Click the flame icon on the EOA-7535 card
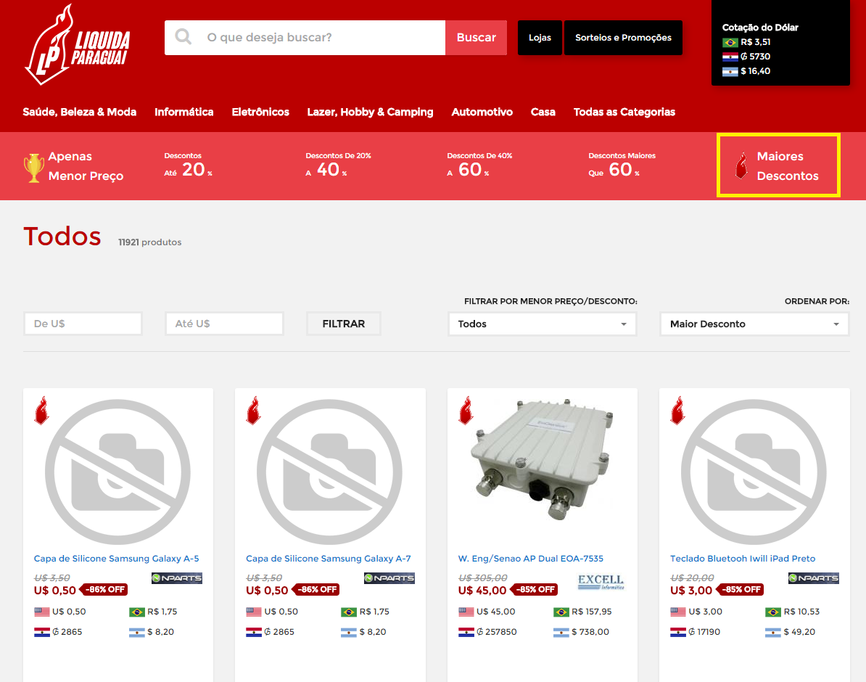Image resolution: width=866 pixels, height=682 pixels. pyautogui.click(x=466, y=411)
